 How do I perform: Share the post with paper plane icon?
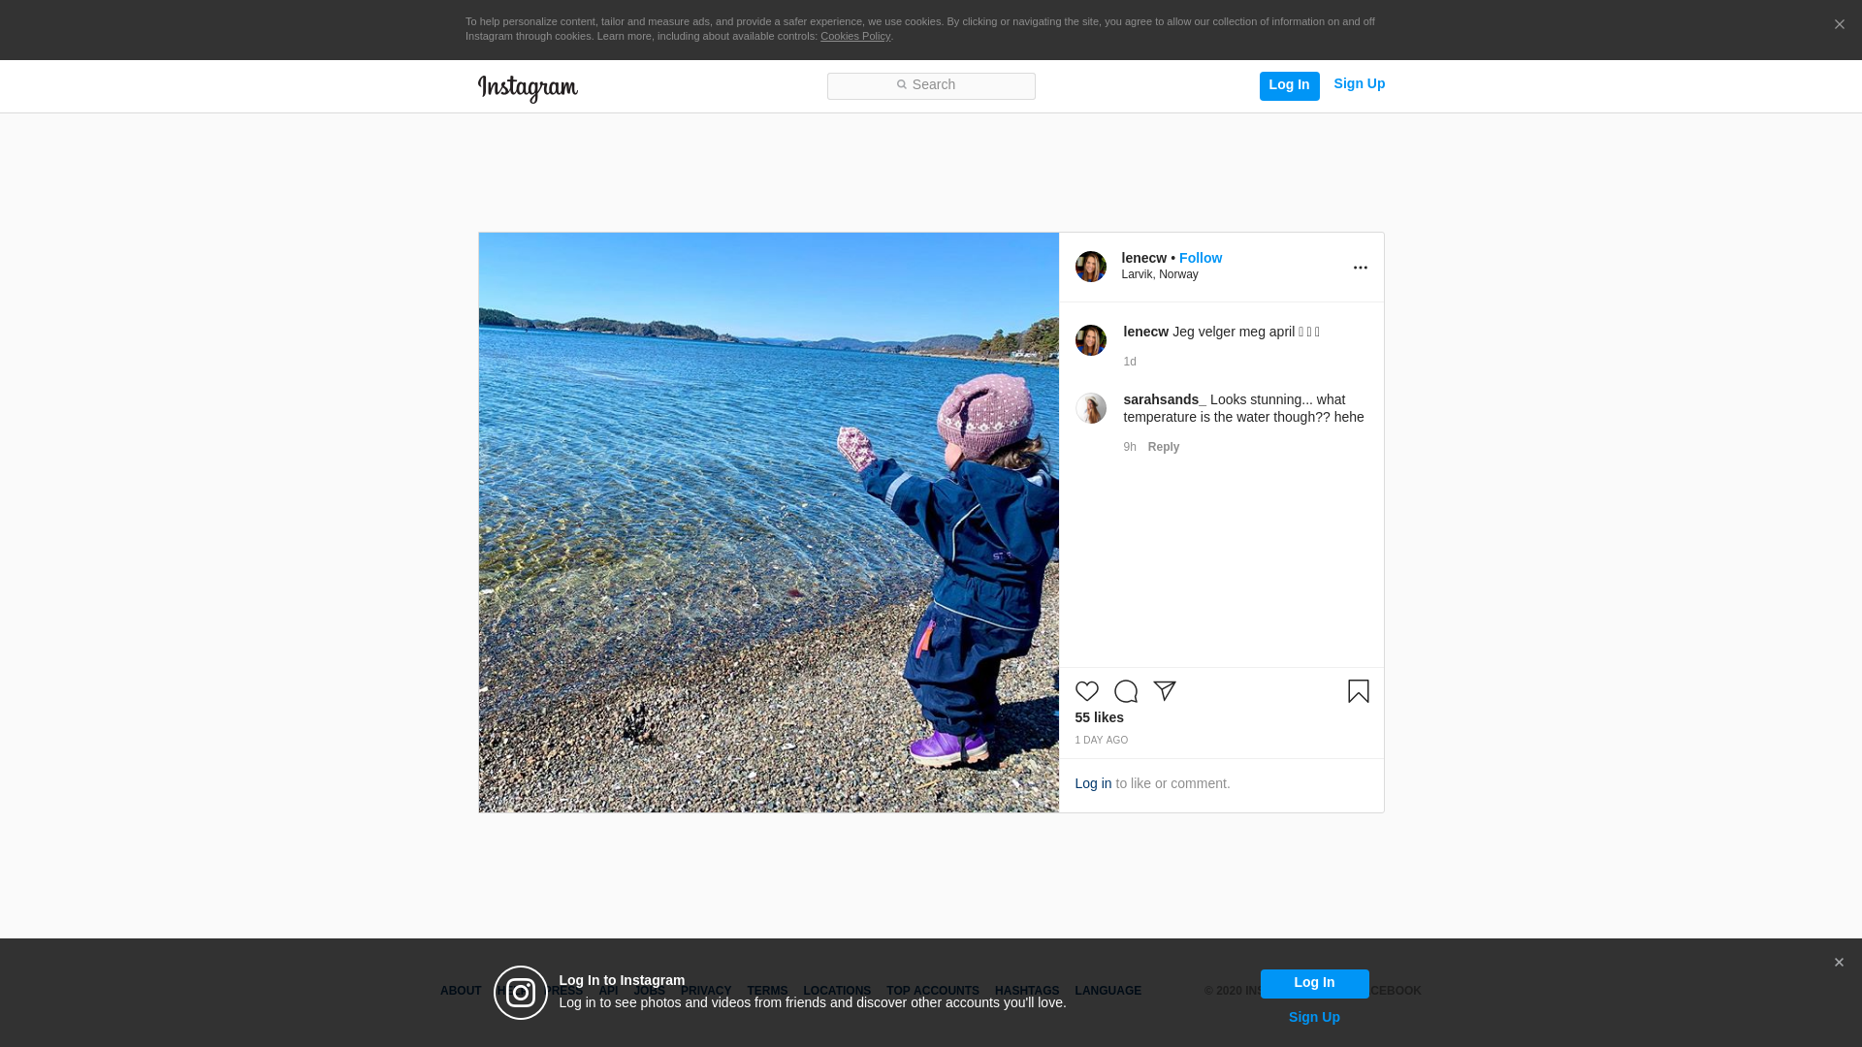point(1165,691)
